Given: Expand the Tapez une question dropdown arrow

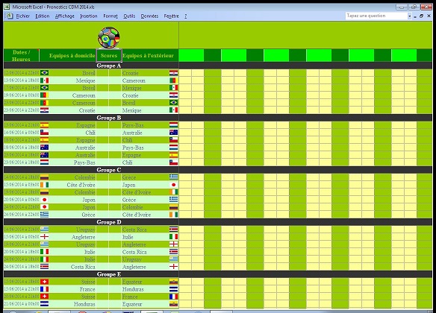Looking at the screenshot, I should tap(409, 16).
